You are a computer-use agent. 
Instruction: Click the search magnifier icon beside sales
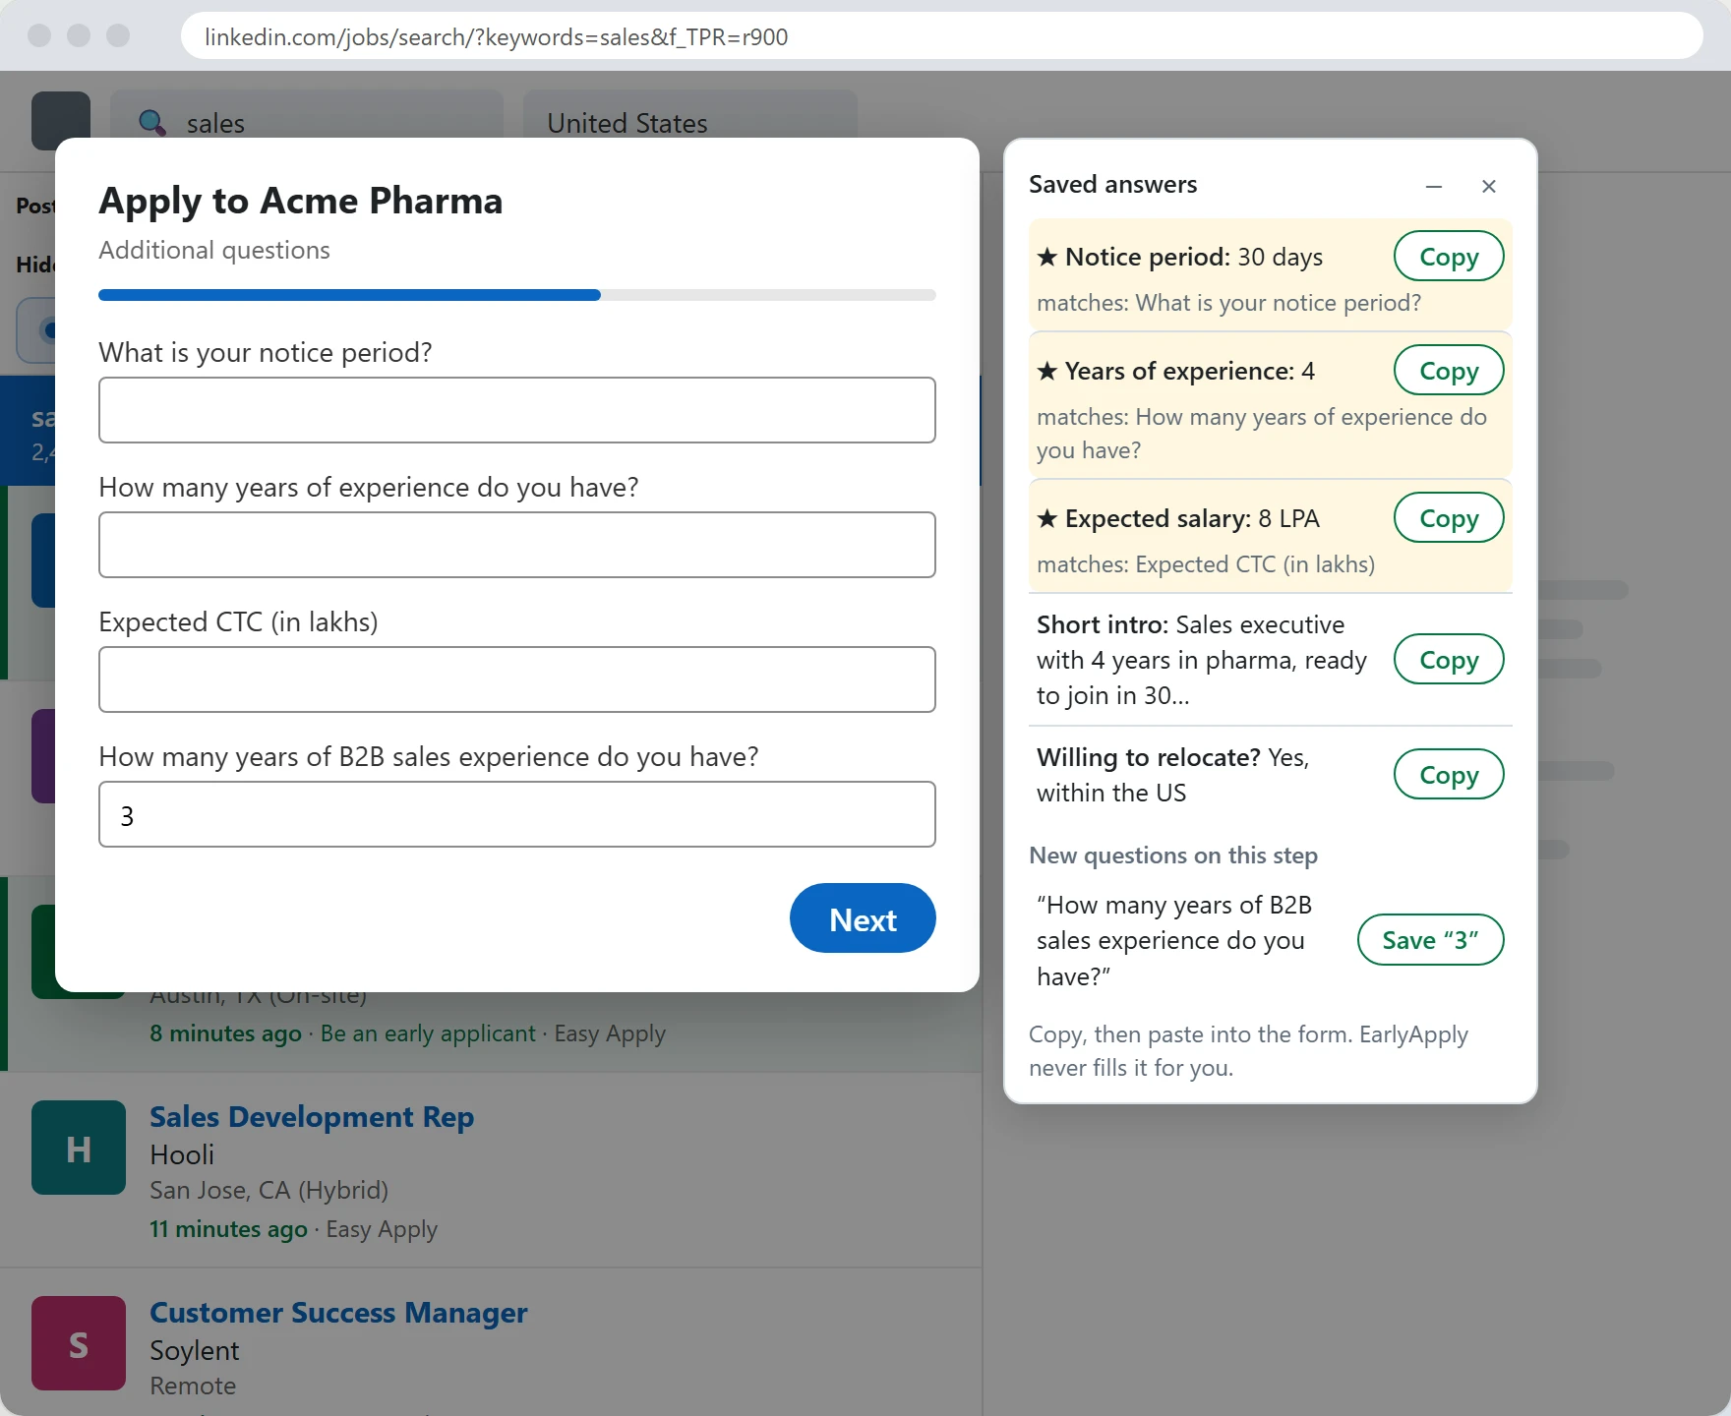click(152, 123)
